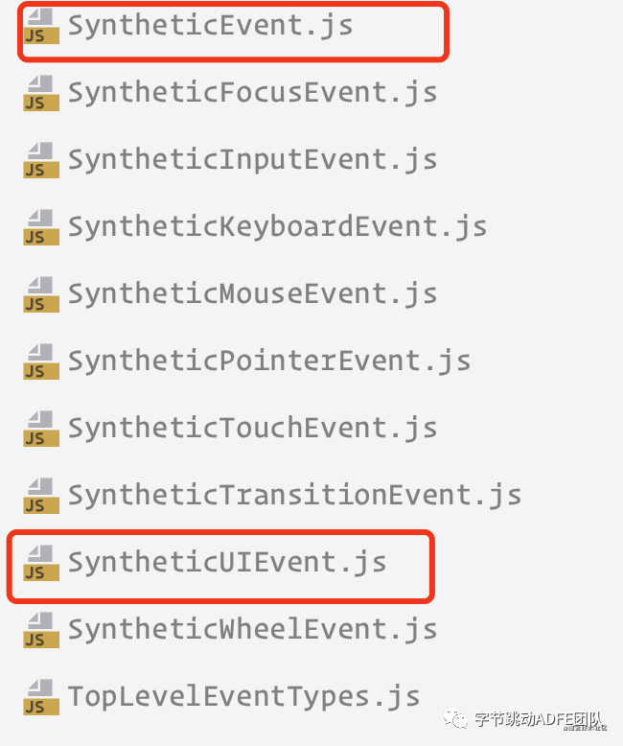
Task: Click the JS icon beside SyntheticPointerEvent.js
Action: (x=41, y=361)
